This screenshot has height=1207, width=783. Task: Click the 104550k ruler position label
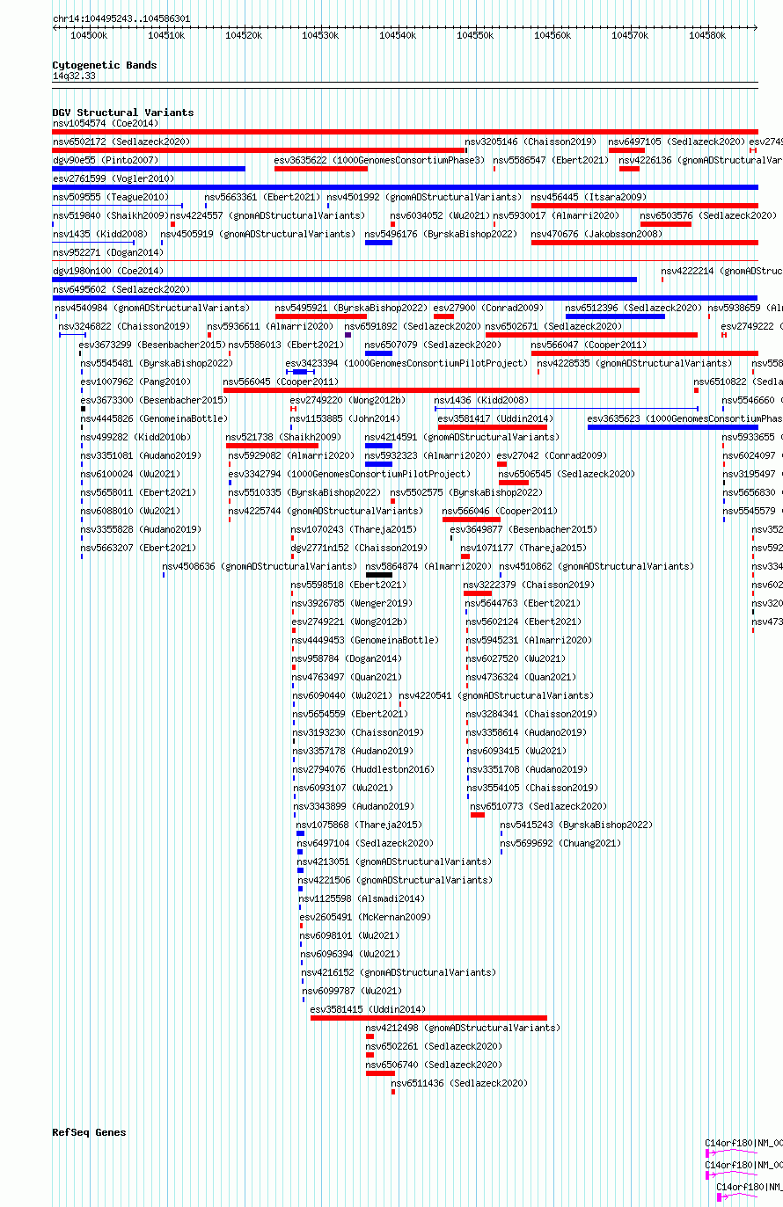[x=475, y=35]
